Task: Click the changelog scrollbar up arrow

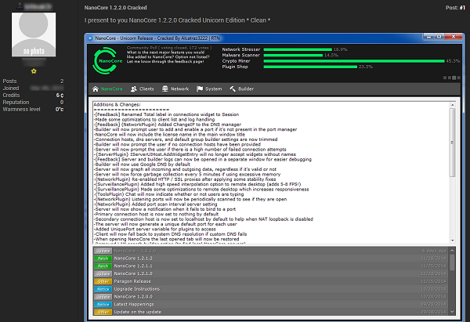Action: 452,105
